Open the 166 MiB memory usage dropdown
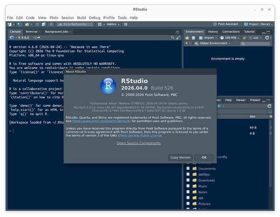280x217 pixels. coord(230,38)
